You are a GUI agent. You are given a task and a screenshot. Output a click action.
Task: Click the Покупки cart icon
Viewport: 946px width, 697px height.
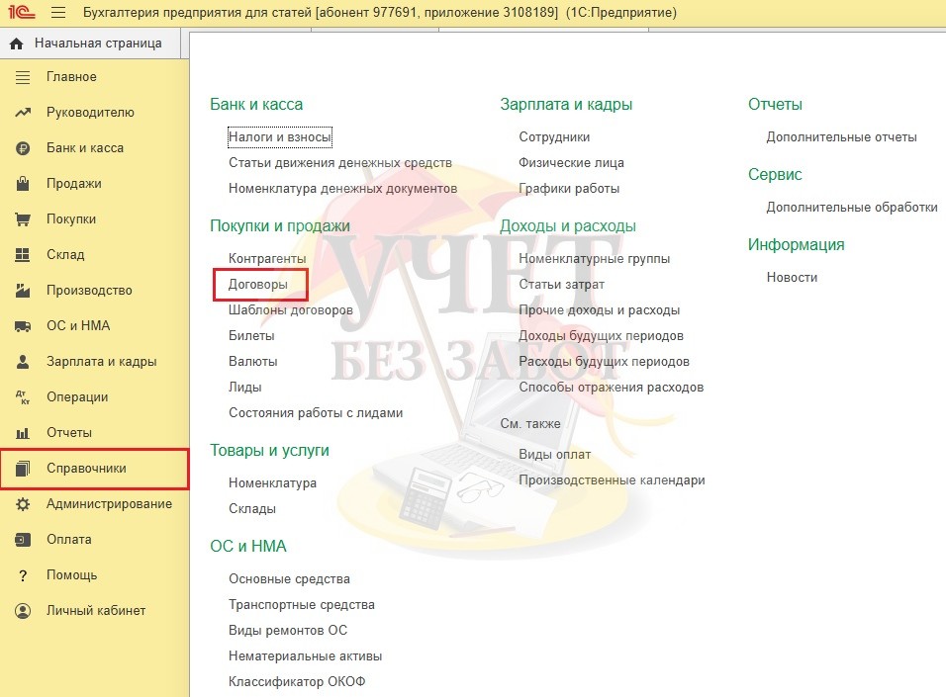(23, 219)
